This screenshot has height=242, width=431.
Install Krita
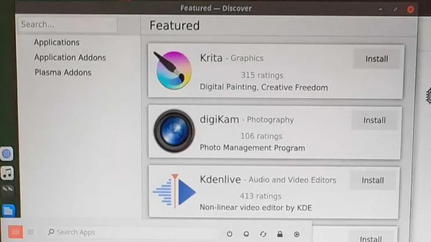tap(376, 58)
